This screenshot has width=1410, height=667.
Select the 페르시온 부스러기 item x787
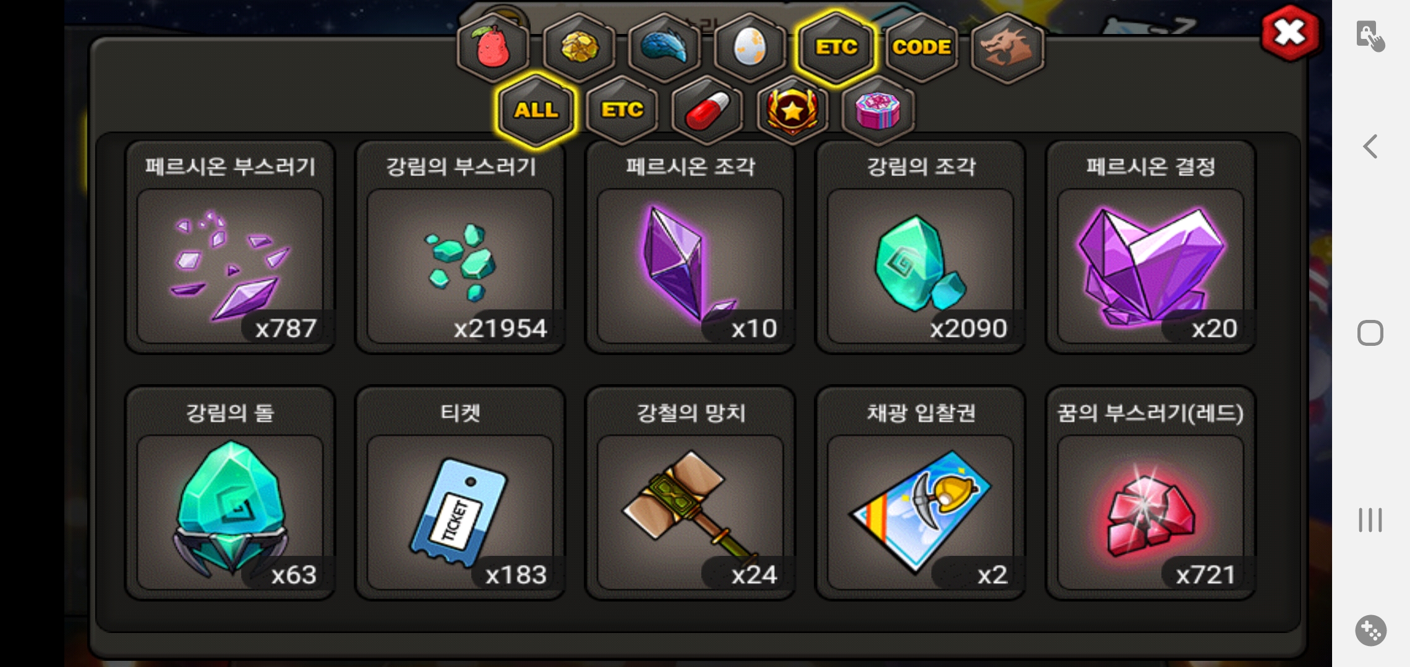pyautogui.click(x=230, y=247)
